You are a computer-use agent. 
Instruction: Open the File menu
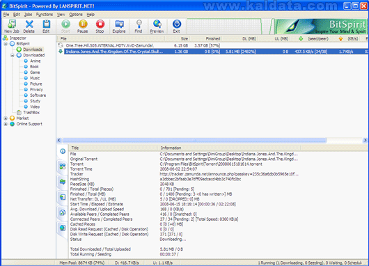click(6, 15)
